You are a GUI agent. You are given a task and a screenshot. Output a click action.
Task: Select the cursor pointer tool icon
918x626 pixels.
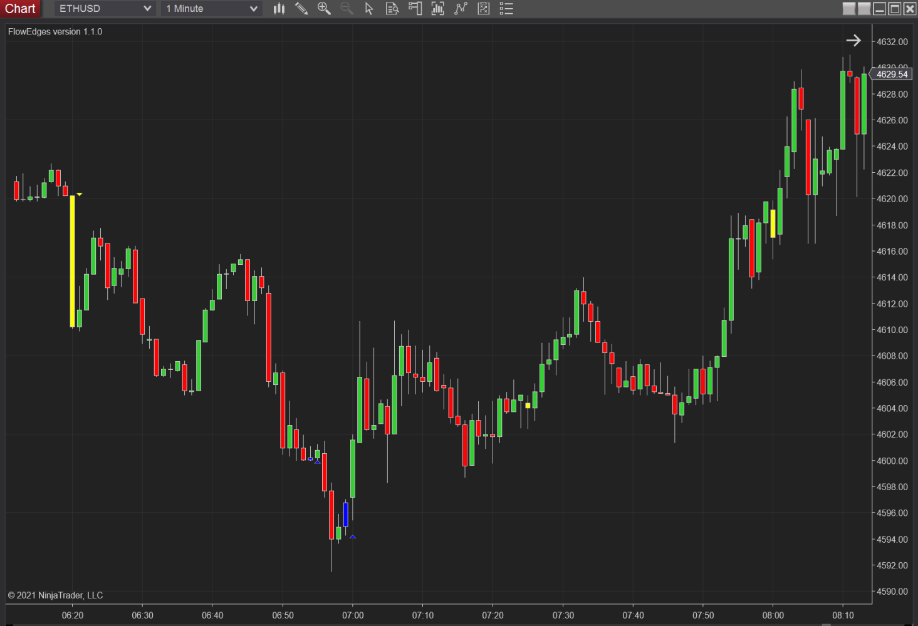[369, 9]
